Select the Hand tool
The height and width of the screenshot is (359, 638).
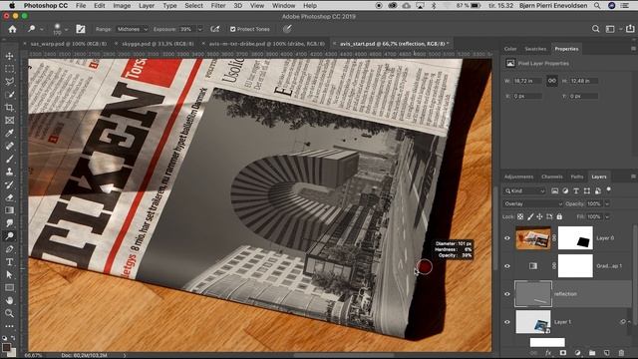coord(9,300)
